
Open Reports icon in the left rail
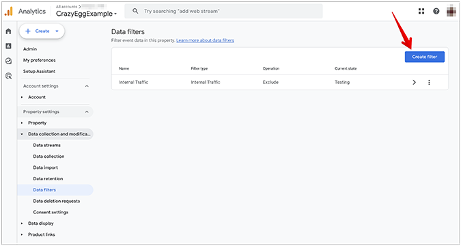(8, 46)
